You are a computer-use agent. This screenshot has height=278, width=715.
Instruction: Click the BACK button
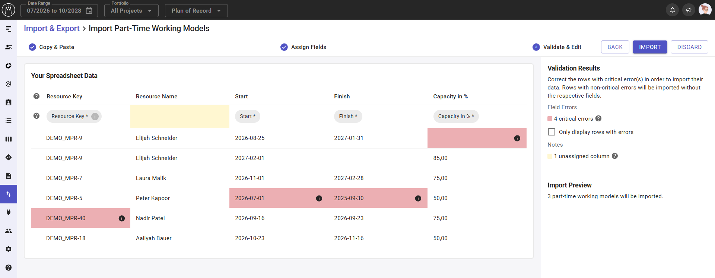click(x=615, y=47)
